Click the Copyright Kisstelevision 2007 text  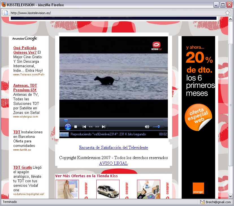(x=113, y=158)
